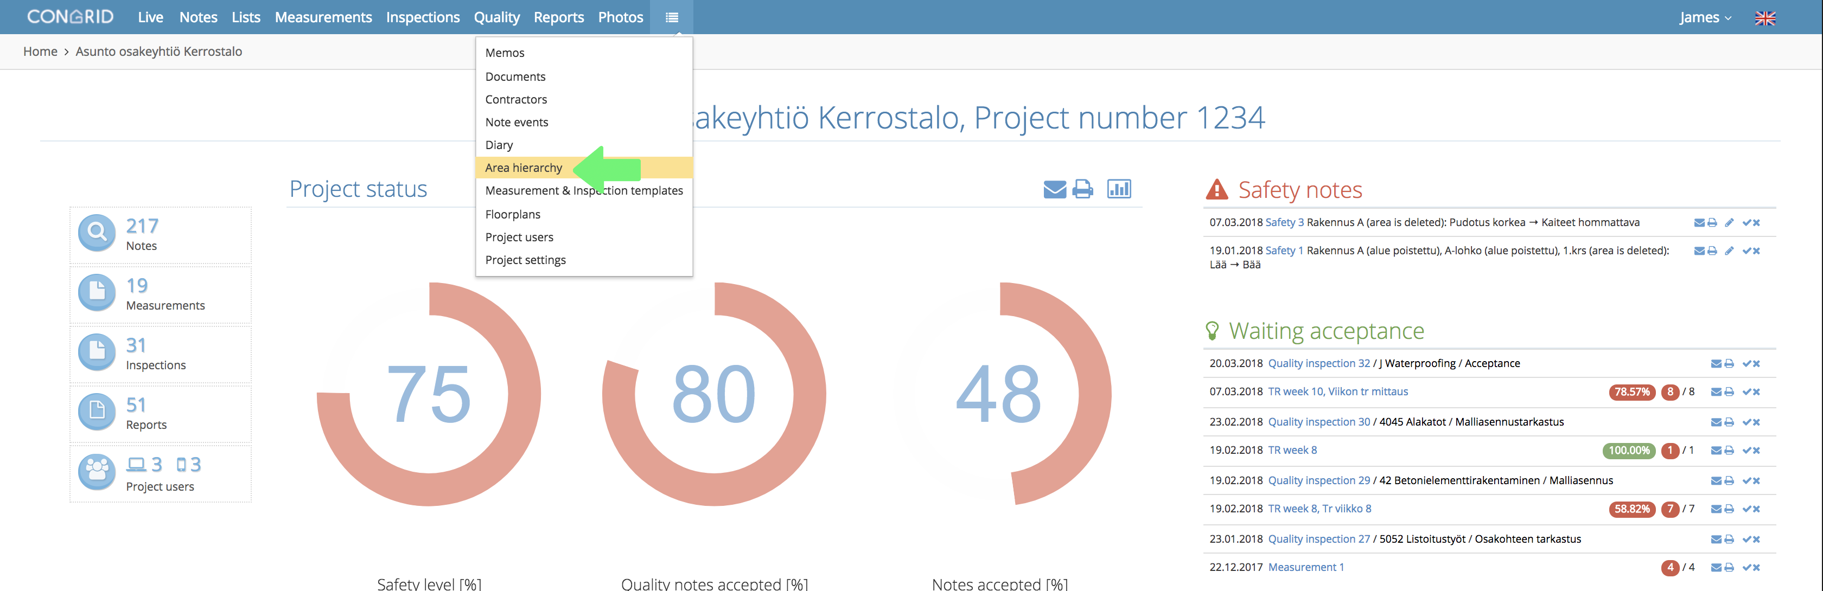This screenshot has width=1823, height=591.
Task: Accept the Safety 1 note with checkmark
Action: pyautogui.click(x=1746, y=251)
